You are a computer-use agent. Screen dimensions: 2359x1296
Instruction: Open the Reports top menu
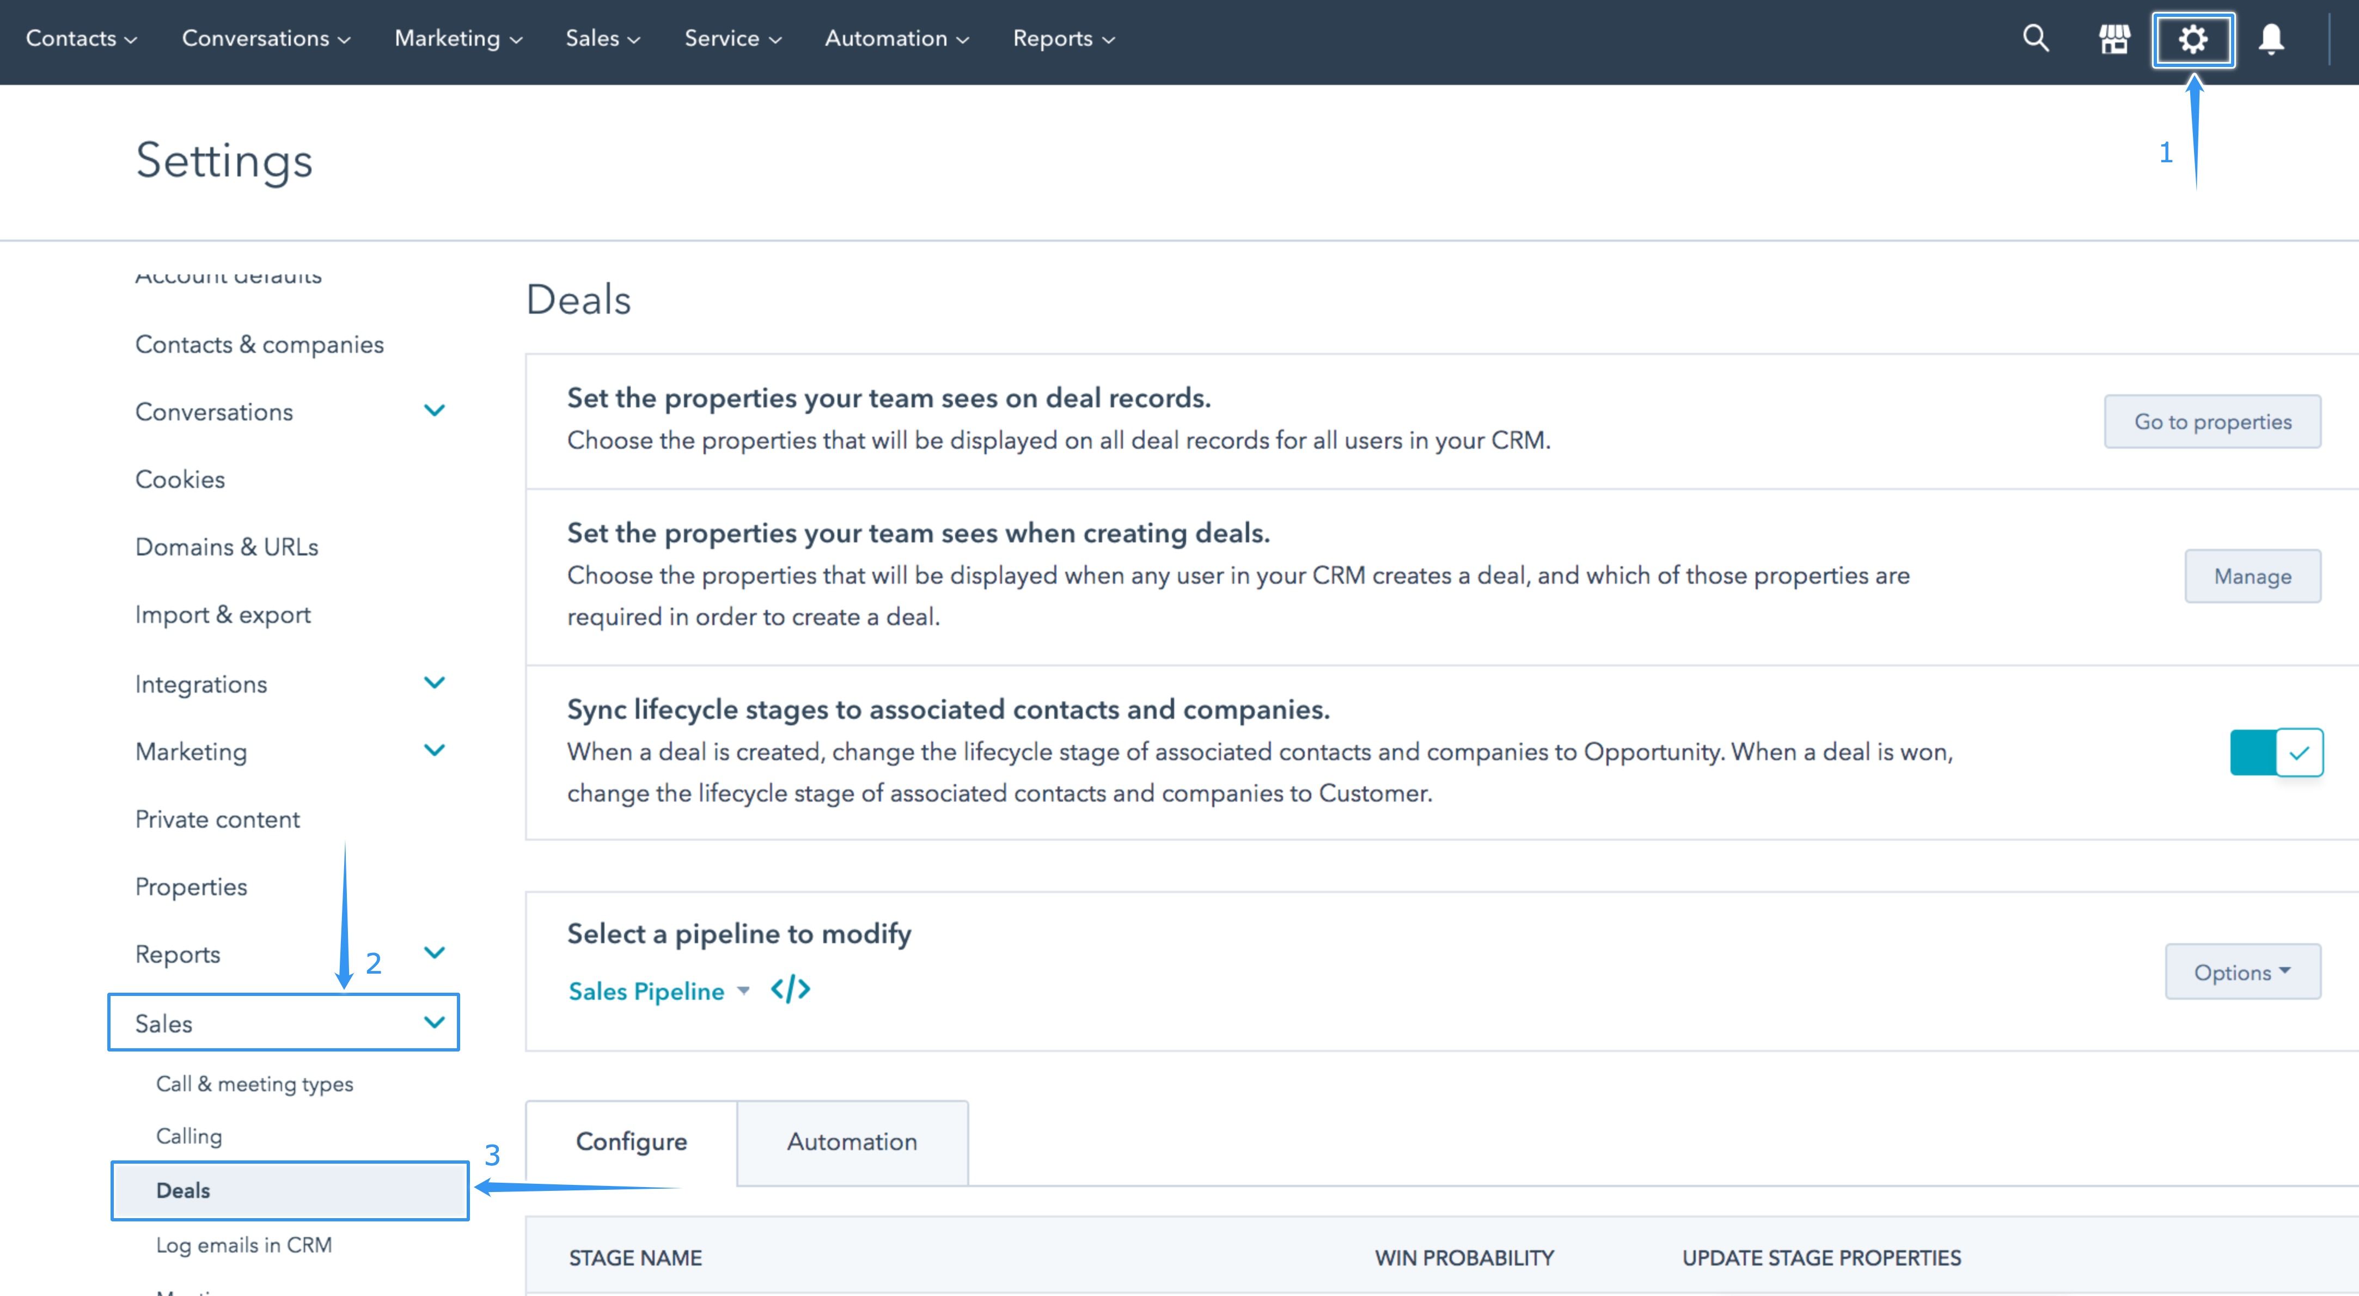1063,39
